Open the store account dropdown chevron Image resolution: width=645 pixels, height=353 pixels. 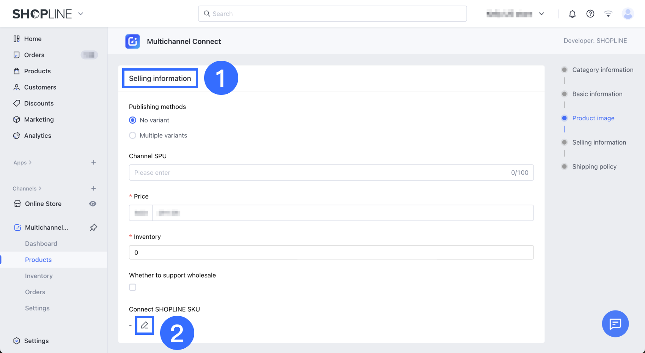point(541,14)
